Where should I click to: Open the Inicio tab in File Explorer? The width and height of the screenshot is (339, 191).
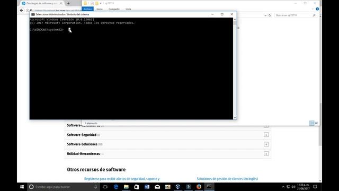coord(100,9)
